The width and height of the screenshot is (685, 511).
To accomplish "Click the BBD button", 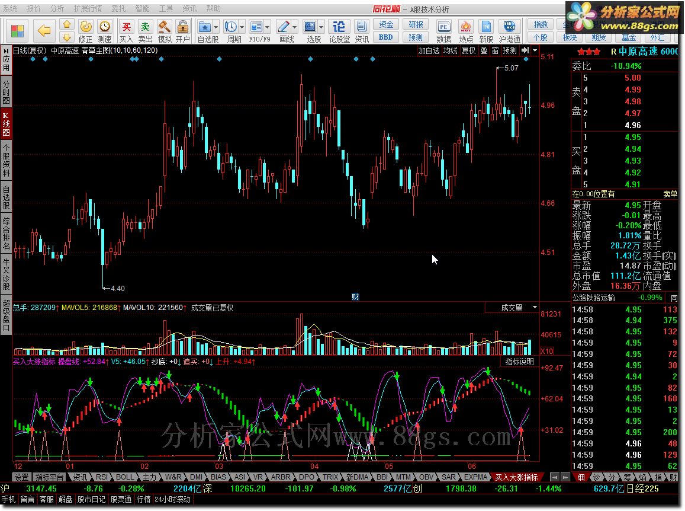I will pos(386,37).
